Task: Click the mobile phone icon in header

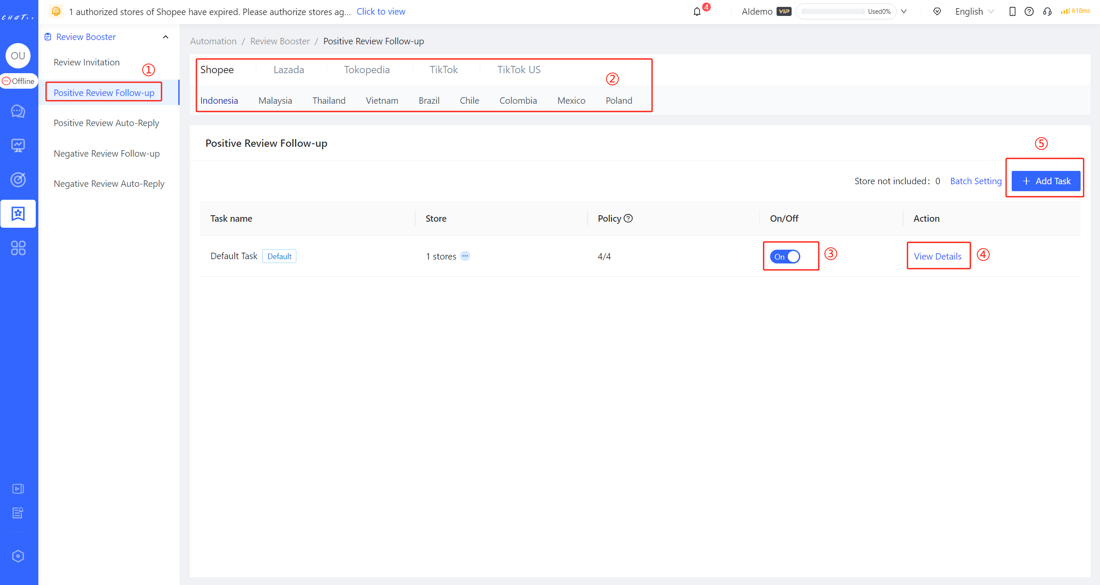Action: click(x=1013, y=12)
